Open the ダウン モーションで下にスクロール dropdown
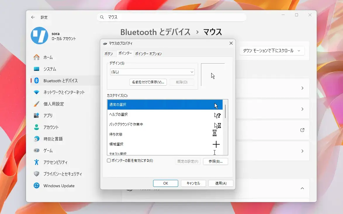 (272, 51)
